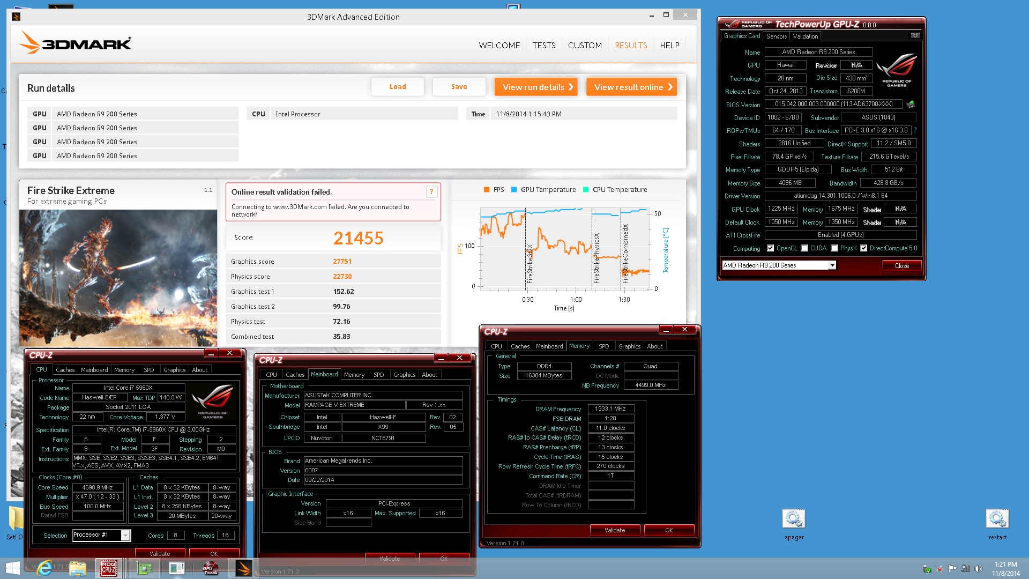Click the RAMPAGE V EXTREME model field
The image size is (1029, 579).
coord(354,405)
